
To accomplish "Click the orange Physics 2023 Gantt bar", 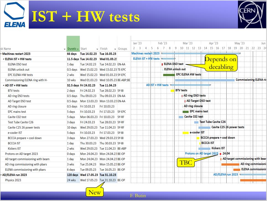I will coord(253,180).
